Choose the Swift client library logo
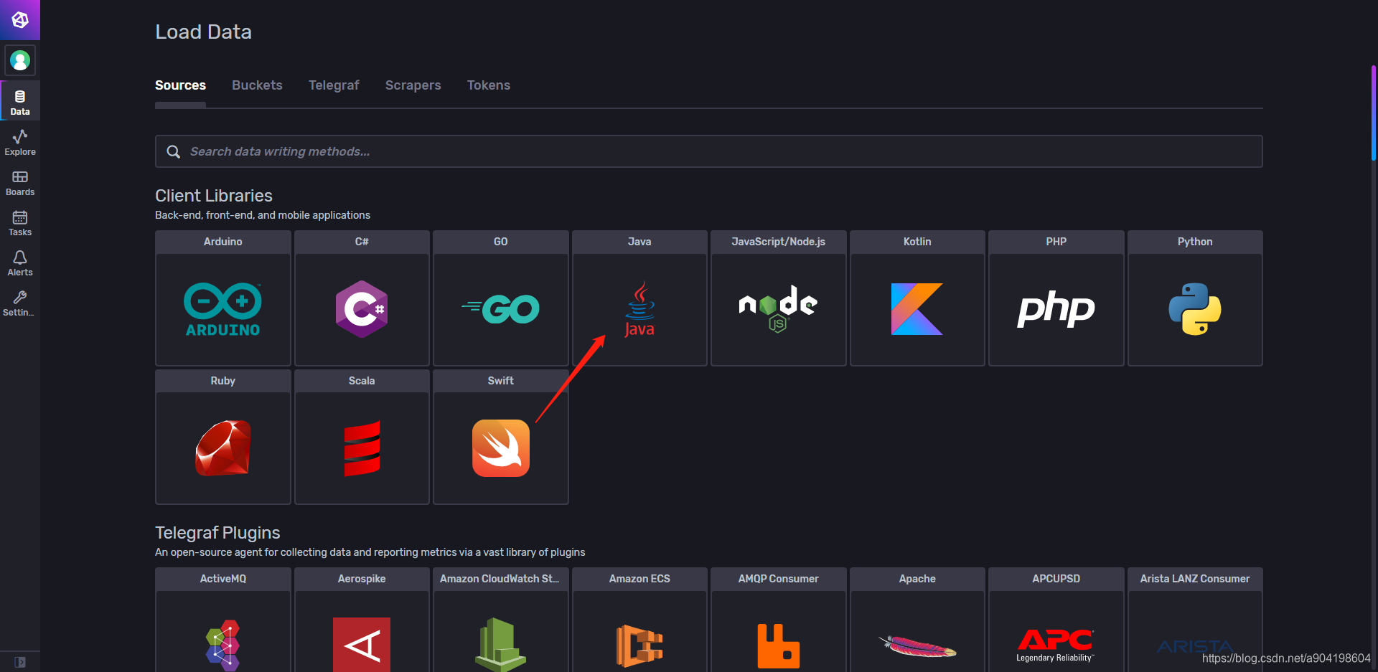The width and height of the screenshot is (1378, 672). pos(501,448)
